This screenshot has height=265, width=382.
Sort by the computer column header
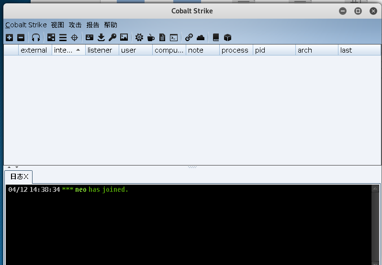pos(169,50)
